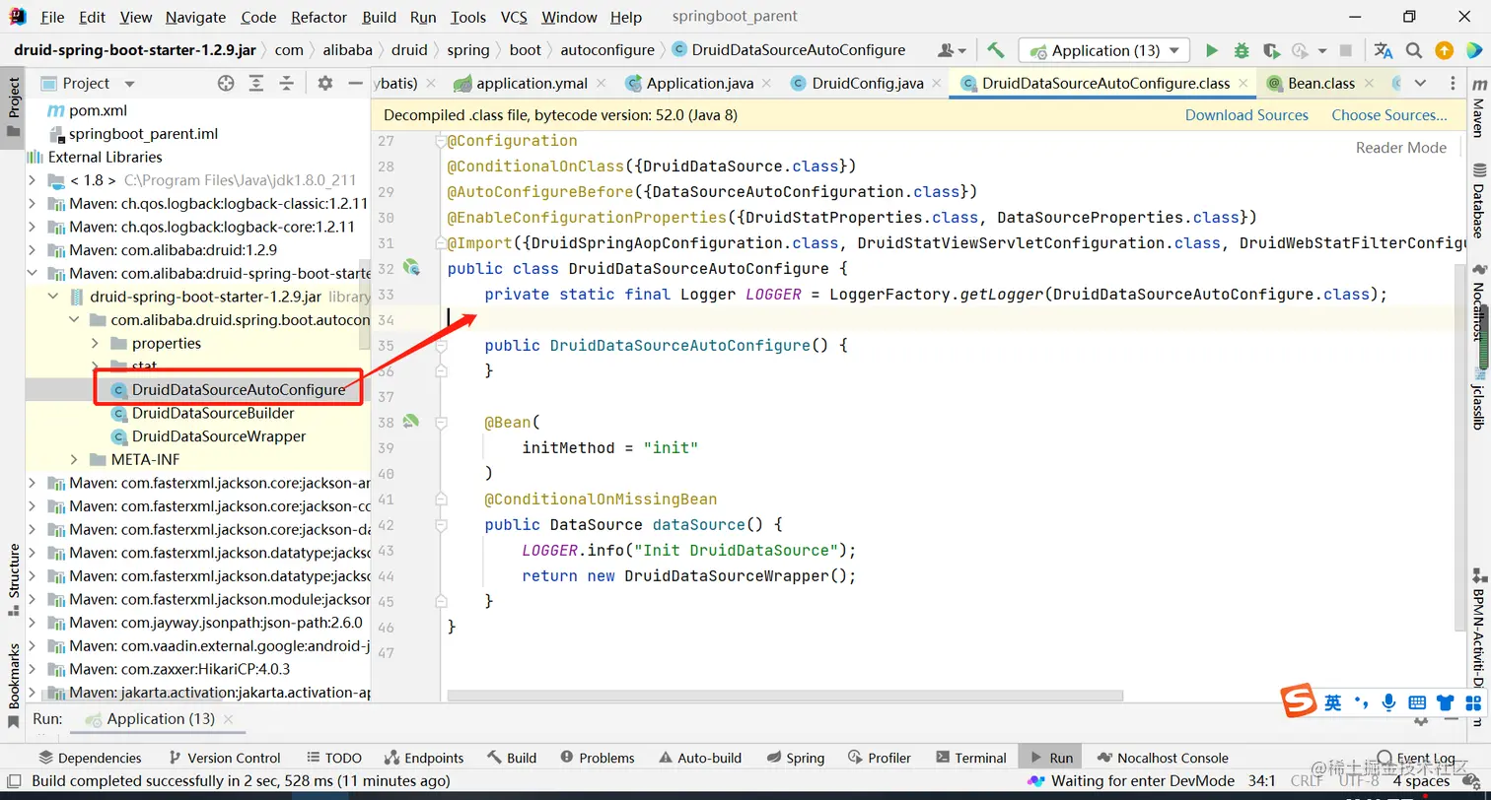1491x800 pixels.
Task: Start debugging with the green bug icon
Action: [1242, 50]
